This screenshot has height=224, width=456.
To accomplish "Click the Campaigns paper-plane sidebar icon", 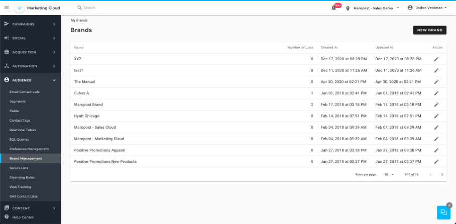I will pyautogui.click(x=7, y=24).
